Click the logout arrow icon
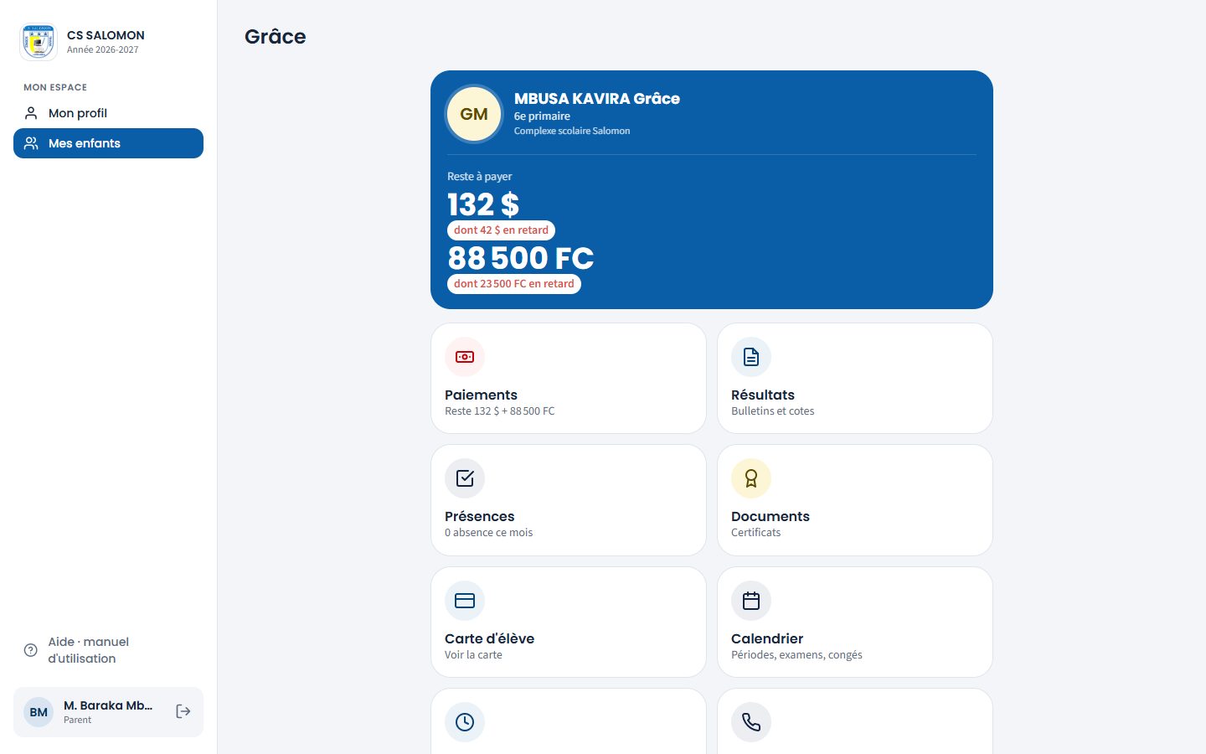Image resolution: width=1206 pixels, height=754 pixels. (183, 711)
